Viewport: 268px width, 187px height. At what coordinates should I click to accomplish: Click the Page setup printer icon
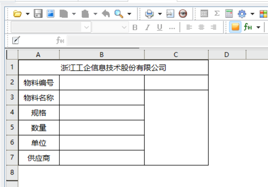(x=170, y=13)
